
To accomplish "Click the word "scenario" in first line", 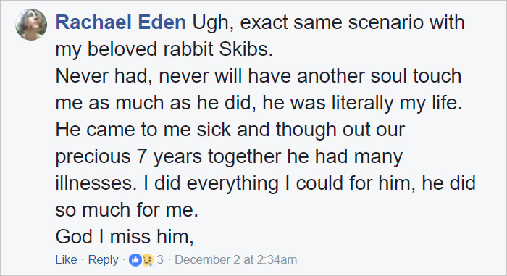I will [383, 22].
